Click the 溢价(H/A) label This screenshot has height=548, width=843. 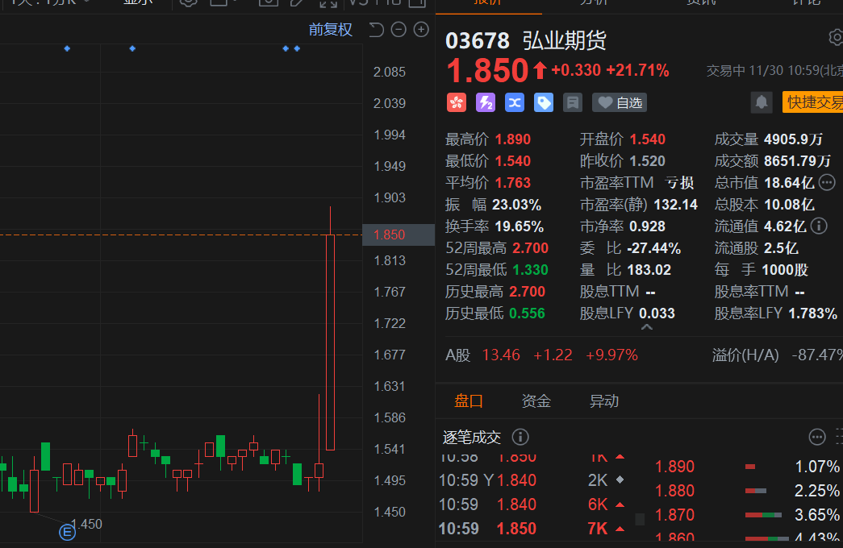point(745,355)
